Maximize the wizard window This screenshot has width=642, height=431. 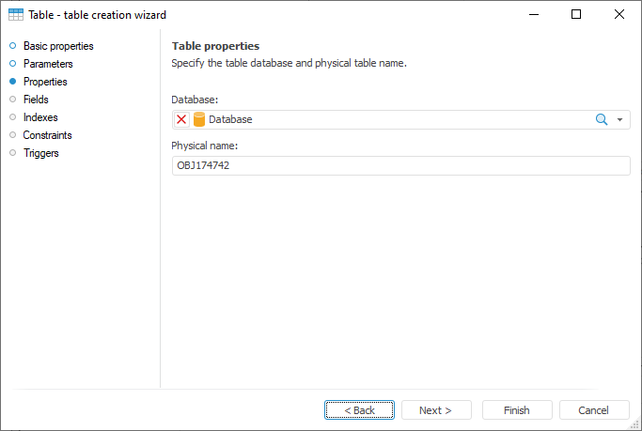[576, 15]
